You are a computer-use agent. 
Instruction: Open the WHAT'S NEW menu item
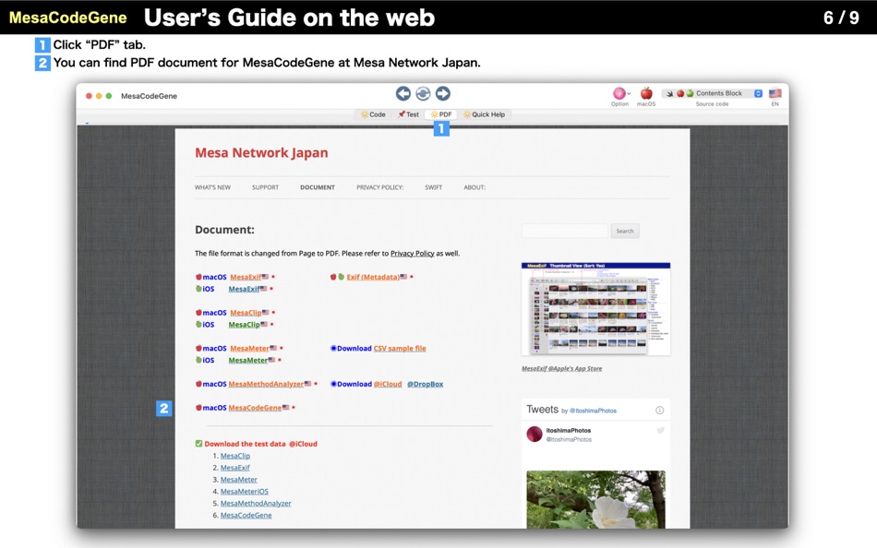(x=212, y=187)
